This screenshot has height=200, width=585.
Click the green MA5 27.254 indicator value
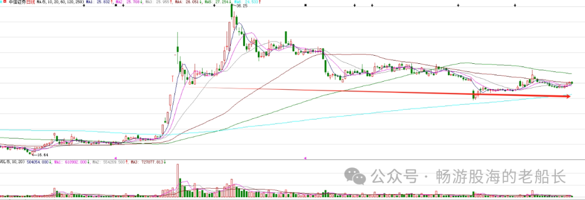coord(217,2)
